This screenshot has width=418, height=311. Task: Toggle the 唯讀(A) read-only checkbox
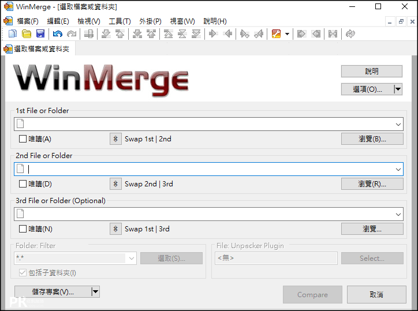tap(23, 139)
